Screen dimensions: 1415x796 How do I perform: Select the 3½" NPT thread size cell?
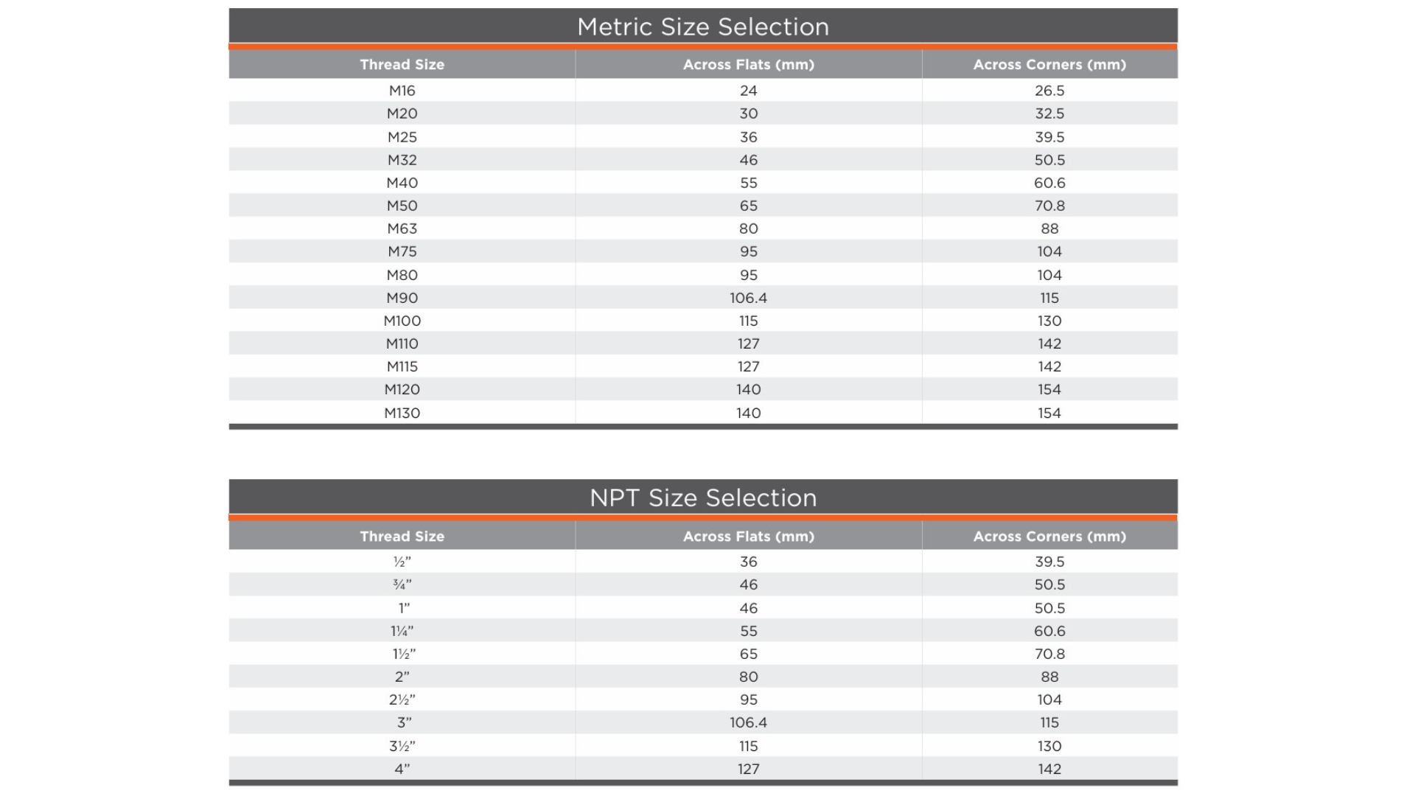(402, 746)
